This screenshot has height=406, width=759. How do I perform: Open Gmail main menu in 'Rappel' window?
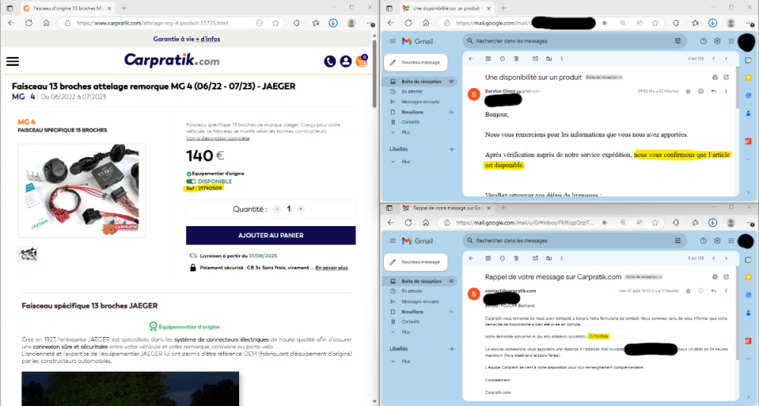point(392,241)
